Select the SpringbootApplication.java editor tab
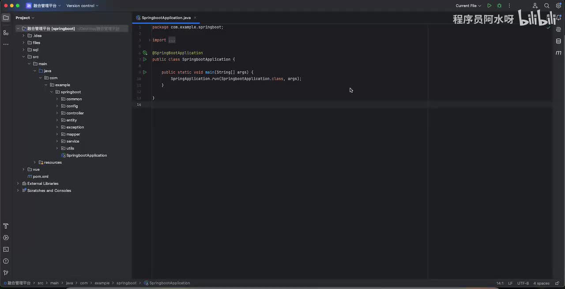Image resolution: width=565 pixels, height=289 pixels. (166, 18)
